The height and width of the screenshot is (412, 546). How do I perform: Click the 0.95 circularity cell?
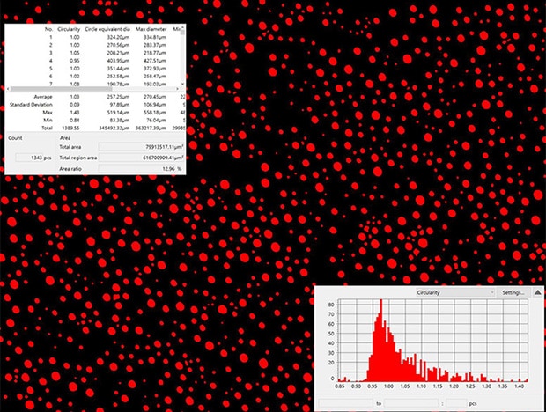tap(75, 61)
